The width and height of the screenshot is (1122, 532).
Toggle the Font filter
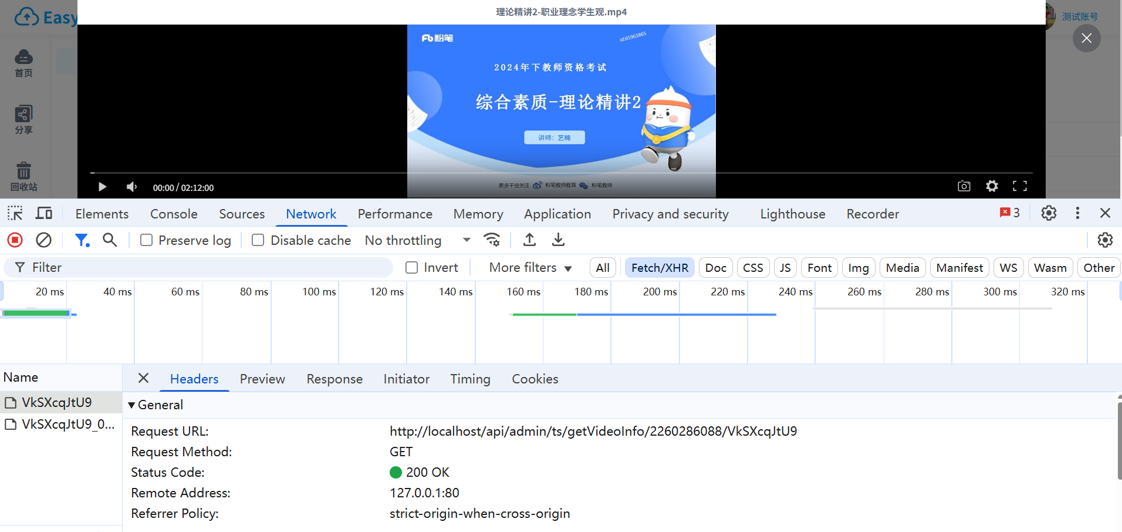tap(819, 268)
